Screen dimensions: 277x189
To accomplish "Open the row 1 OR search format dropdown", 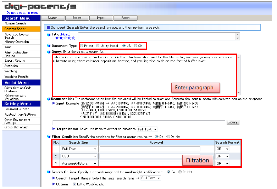I will pyautogui.click(x=222, y=149).
